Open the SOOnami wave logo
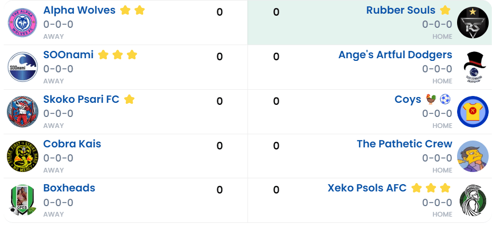 click(23, 67)
